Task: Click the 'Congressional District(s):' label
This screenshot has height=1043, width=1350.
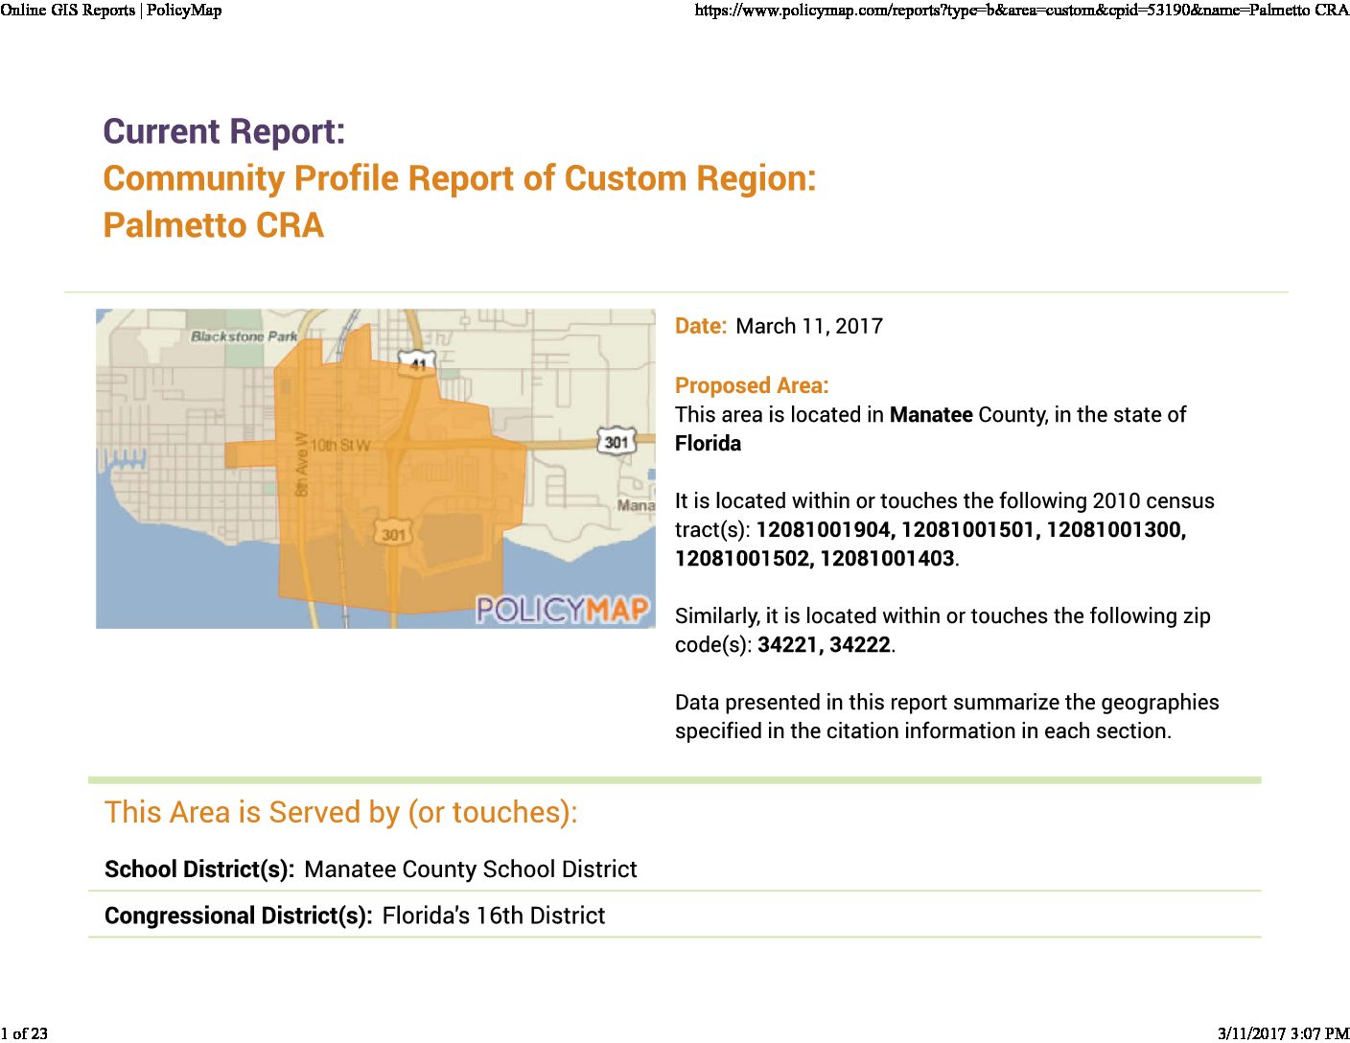Action: tap(239, 916)
